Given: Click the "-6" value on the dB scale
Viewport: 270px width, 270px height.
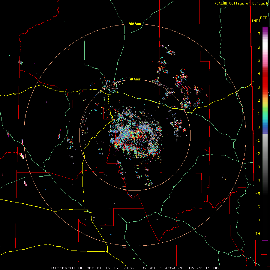Looking at the screenshot, I should [258, 207].
